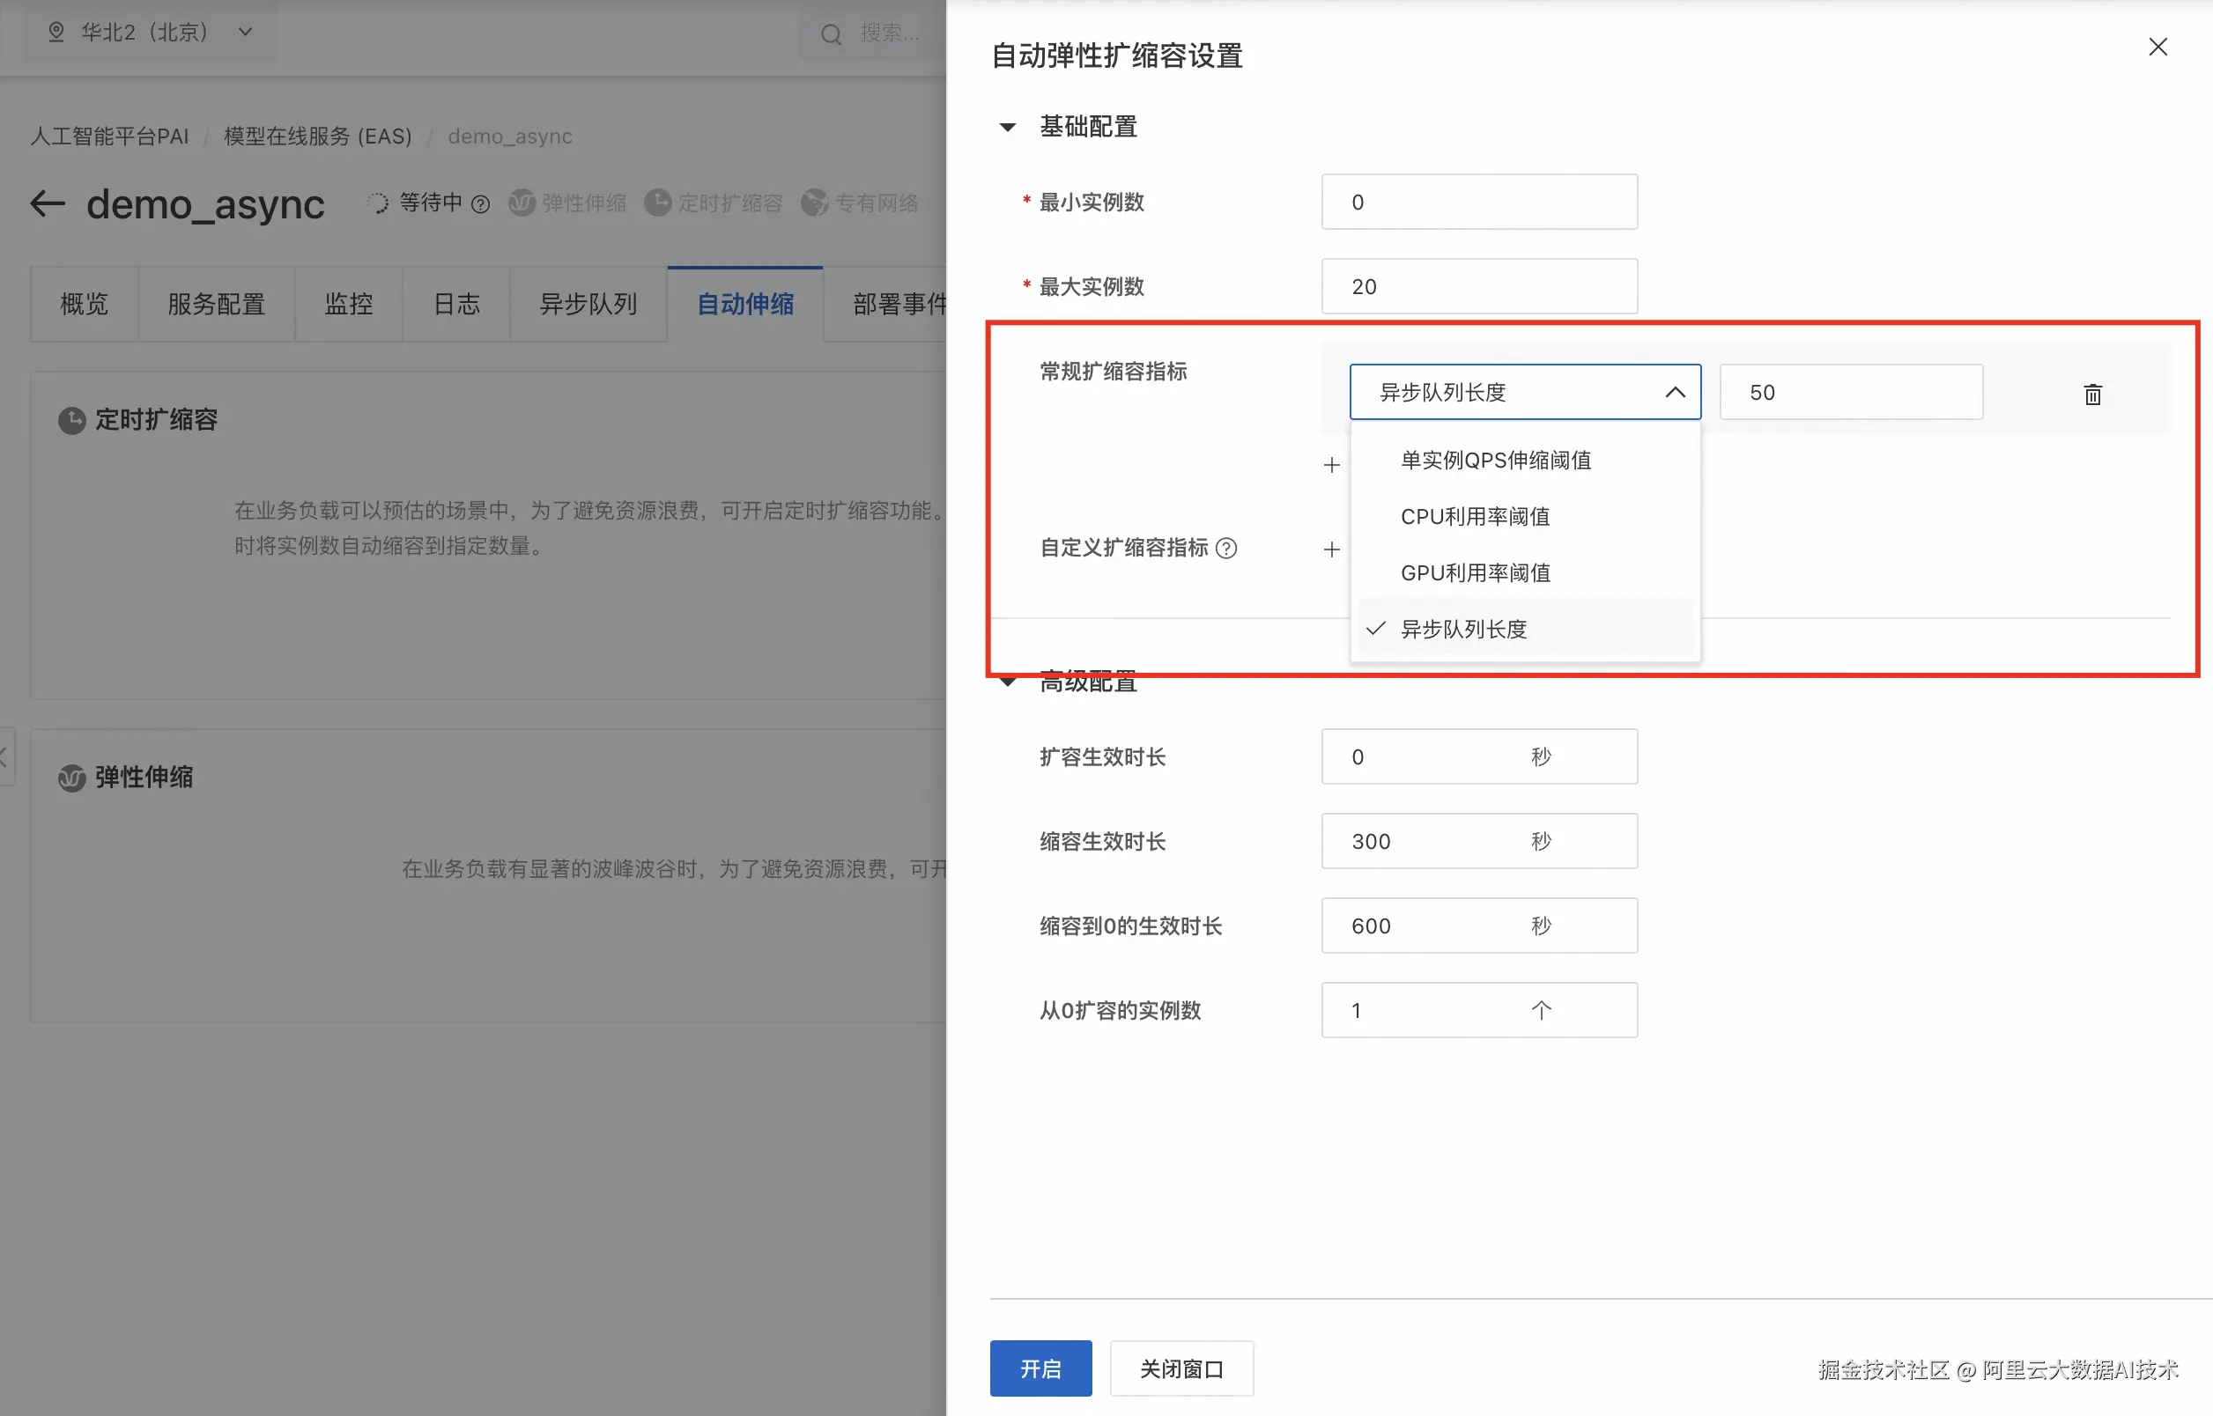Screen dimensions: 2213x1416
Task: Click the 最大实例数 input field
Action: pyautogui.click(x=1478, y=287)
